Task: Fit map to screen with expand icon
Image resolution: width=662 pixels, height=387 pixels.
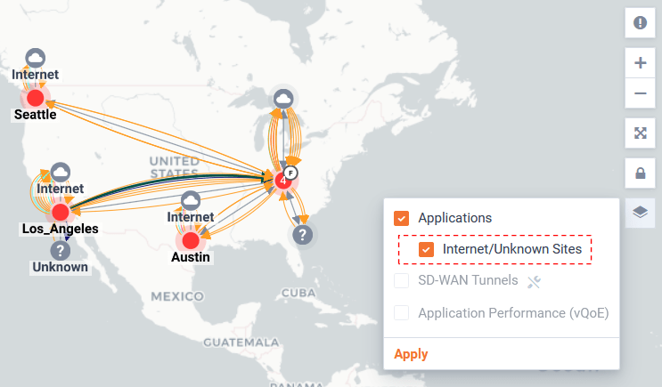Action: [x=640, y=133]
